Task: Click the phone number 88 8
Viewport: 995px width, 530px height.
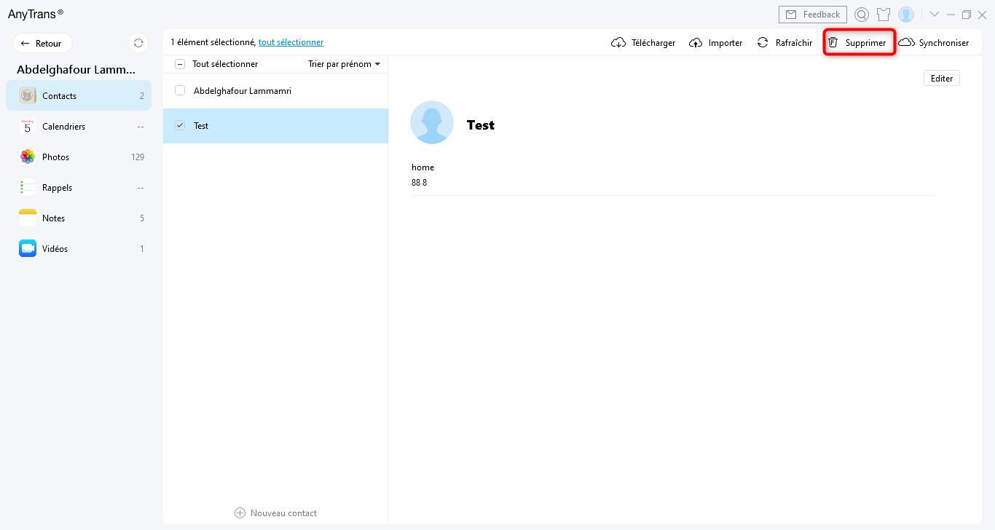Action: click(420, 183)
